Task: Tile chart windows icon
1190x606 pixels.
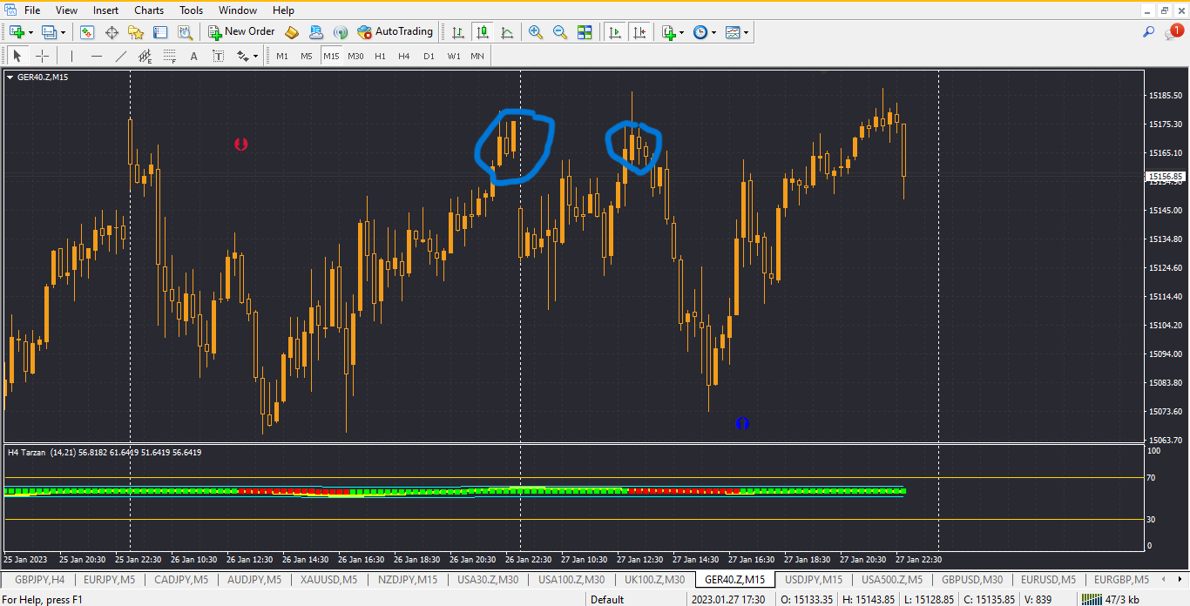Action: (585, 32)
